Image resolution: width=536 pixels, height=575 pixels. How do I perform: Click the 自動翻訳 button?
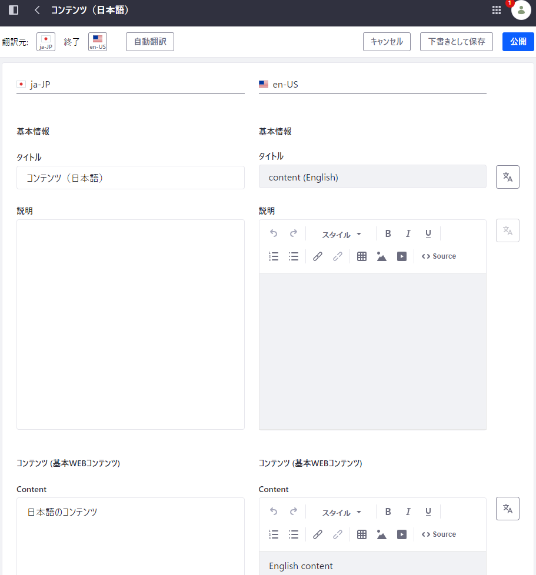click(x=150, y=42)
